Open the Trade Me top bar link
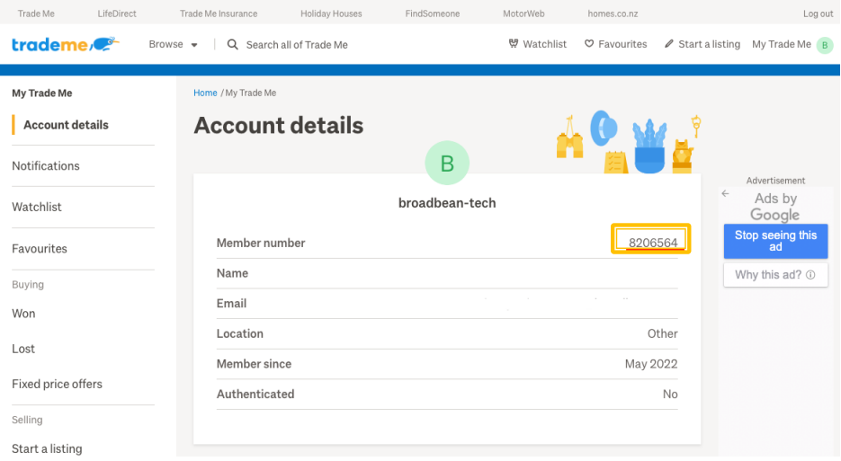 36,13
